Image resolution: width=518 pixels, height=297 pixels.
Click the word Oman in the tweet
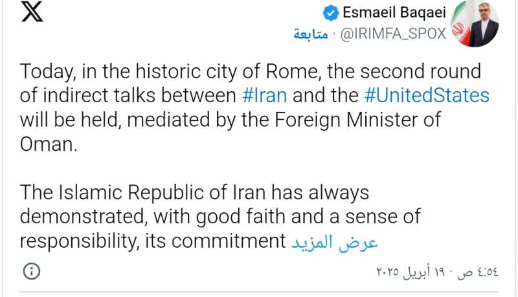47,144
